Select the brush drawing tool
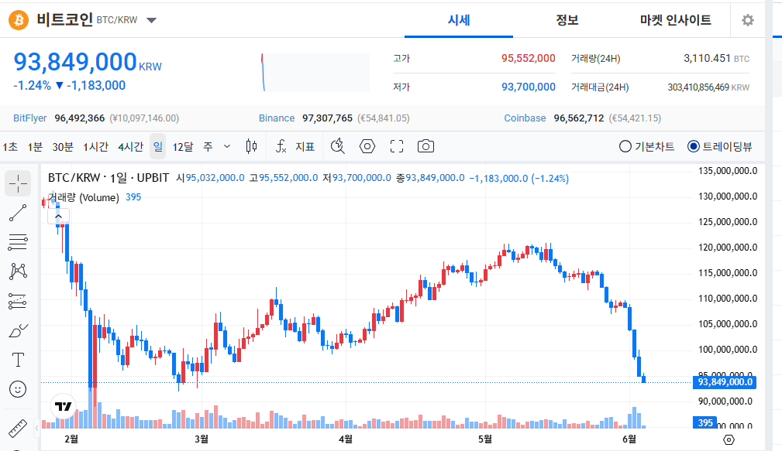 18,330
